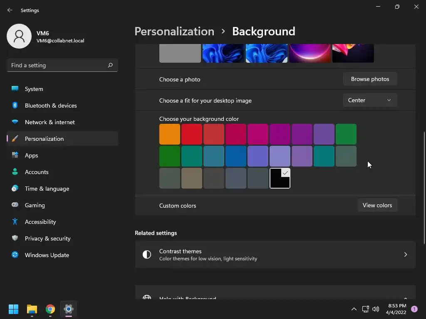The width and height of the screenshot is (426, 319).
Task: Open Privacy & security settings
Action: pos(62,238)
